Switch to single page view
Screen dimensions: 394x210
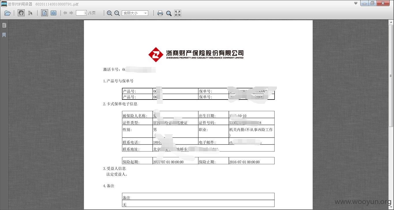coord(44,13)
